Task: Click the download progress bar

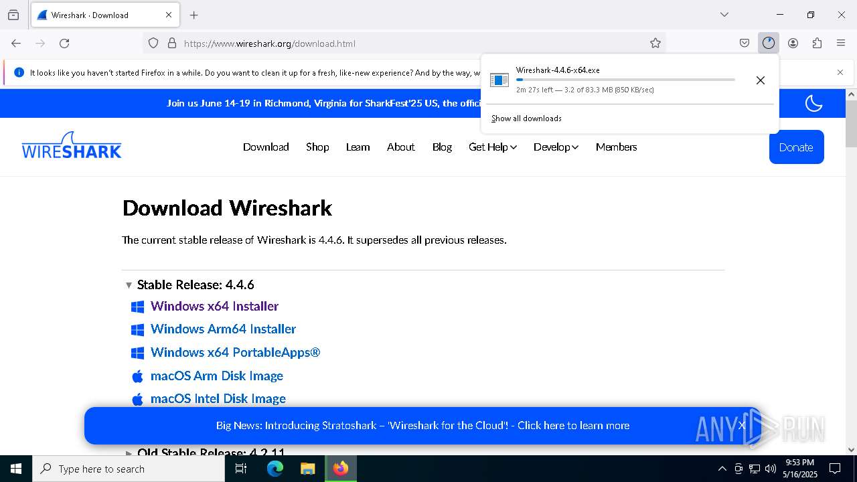Action: tap(625, 80)
